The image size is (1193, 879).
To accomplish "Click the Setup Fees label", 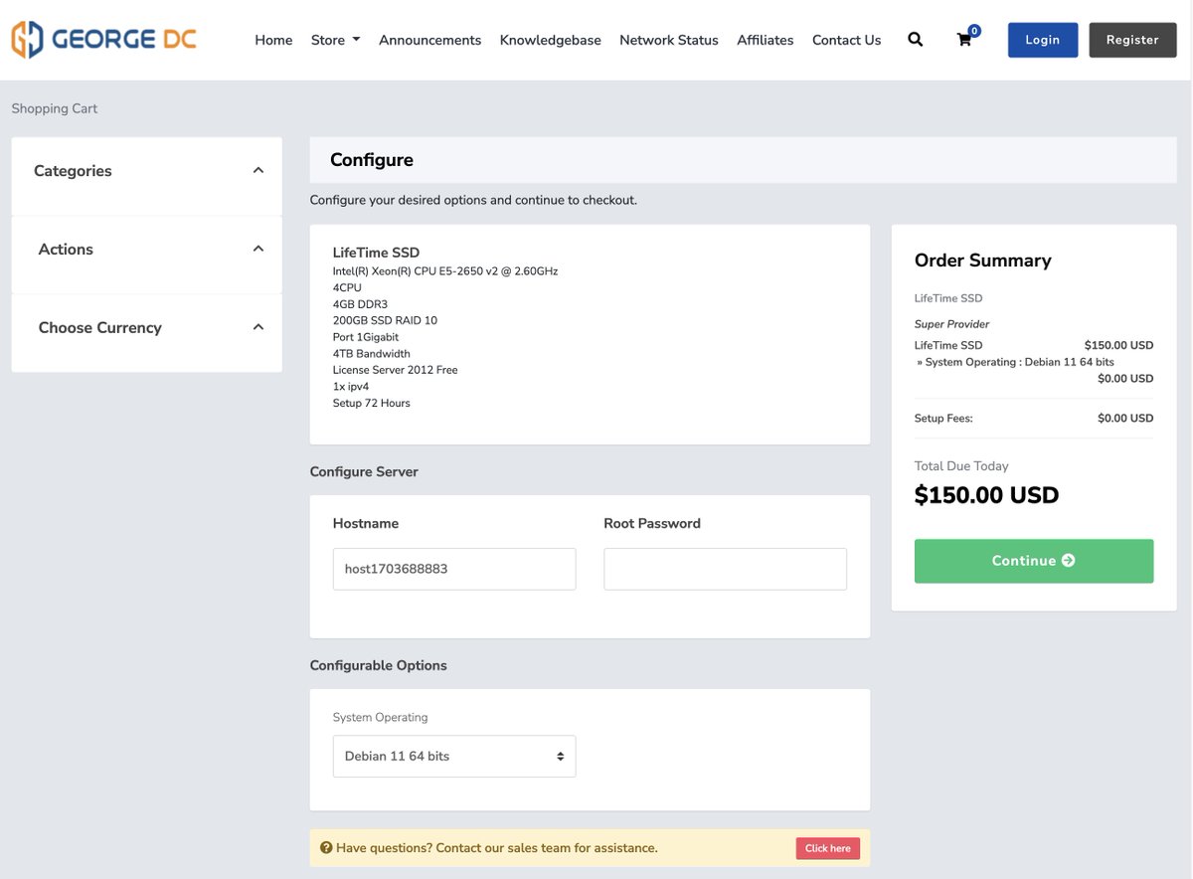I will coord(943,419).
